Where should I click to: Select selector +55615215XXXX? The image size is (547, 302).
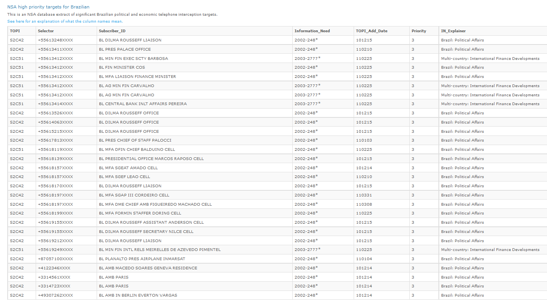(66, 131)
